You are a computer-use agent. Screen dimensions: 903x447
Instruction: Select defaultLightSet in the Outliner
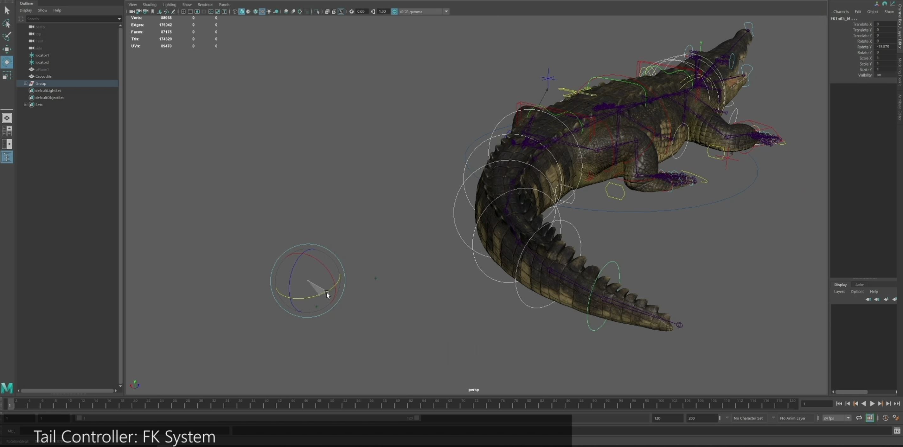coord(48,91)
